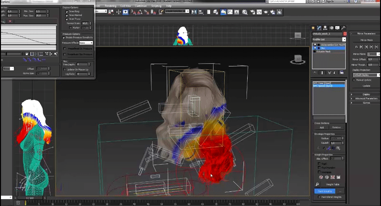
Task: Click the ViewCube in main viewport
Action: click(298, 59)
